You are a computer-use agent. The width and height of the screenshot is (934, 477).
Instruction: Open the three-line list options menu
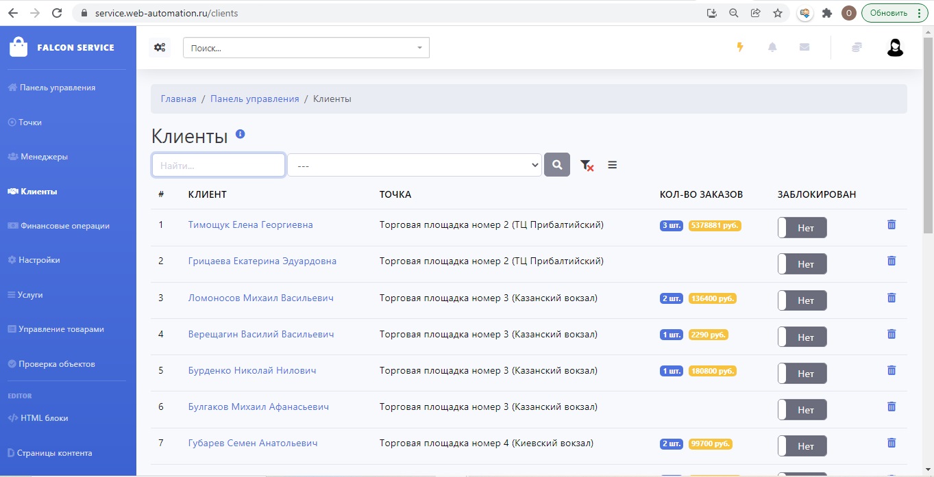[x=613, y=165]
